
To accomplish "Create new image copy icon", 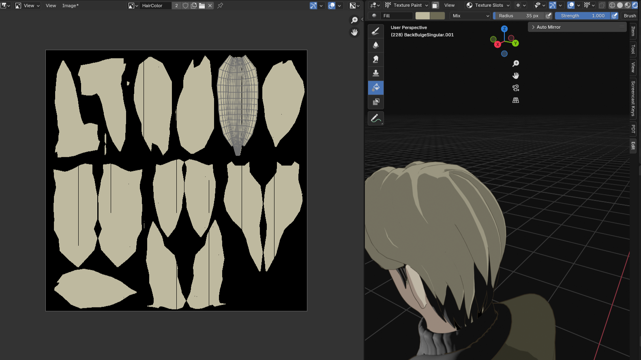I will [x=194, y=6].
